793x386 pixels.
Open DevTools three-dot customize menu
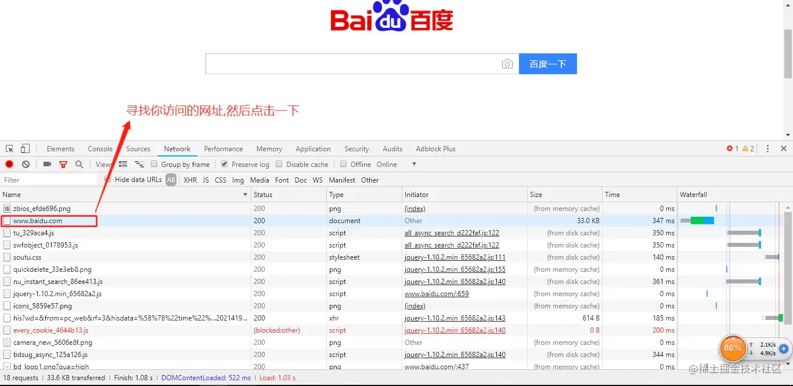coord(767,149)
